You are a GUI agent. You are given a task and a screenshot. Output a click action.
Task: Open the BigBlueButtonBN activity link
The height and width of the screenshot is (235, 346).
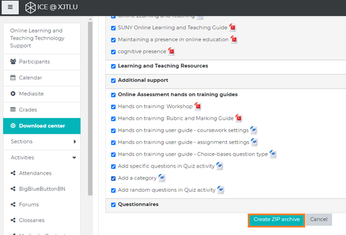click(42, 189)
